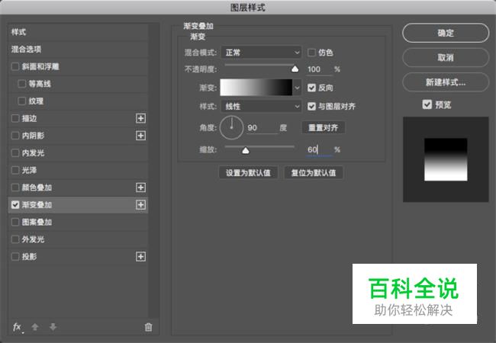Viewport: 496px width, 343px height.
Task: Move effect down with the down arrow
Action: (x=53, y=327)
